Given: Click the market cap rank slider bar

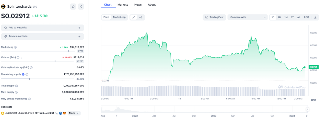Looking at the screenshot, I should click(38, 51).
